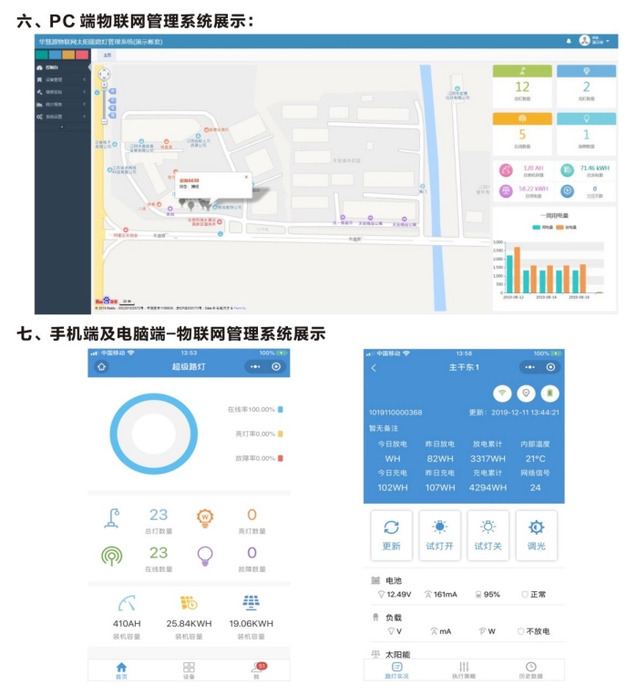637x695 pixels.
Task: Tap 故障率0.00% legend entry
Action: coord(259,458)
